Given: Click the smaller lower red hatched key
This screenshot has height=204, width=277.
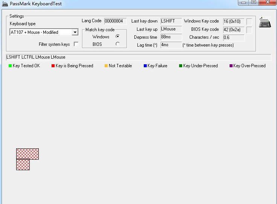Looking at the screenshot, I should (23, 165).
